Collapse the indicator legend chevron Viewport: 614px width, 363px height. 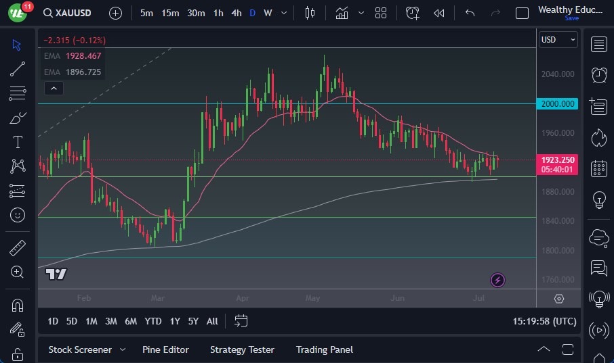53,88
